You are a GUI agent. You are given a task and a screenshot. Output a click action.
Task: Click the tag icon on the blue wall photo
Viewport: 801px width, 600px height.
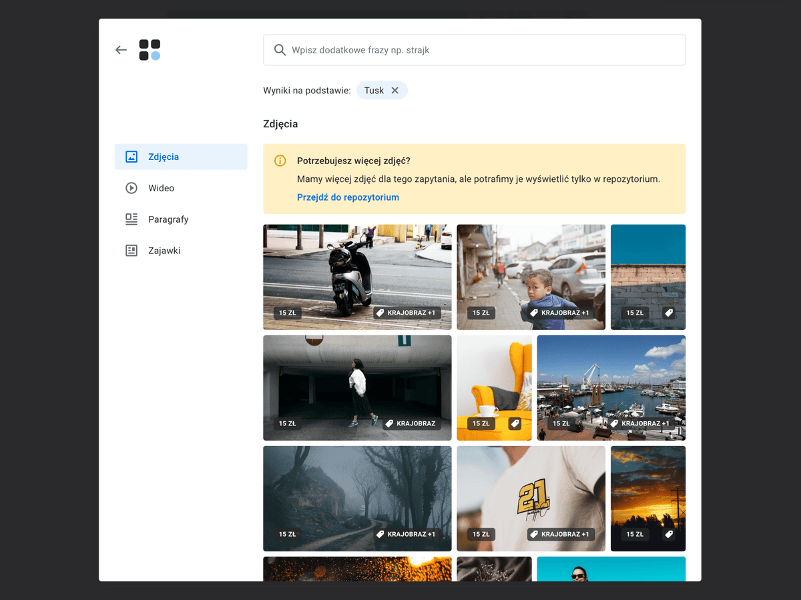click(x=669, y=313)
